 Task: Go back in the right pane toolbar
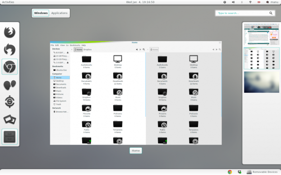point(213,49)
